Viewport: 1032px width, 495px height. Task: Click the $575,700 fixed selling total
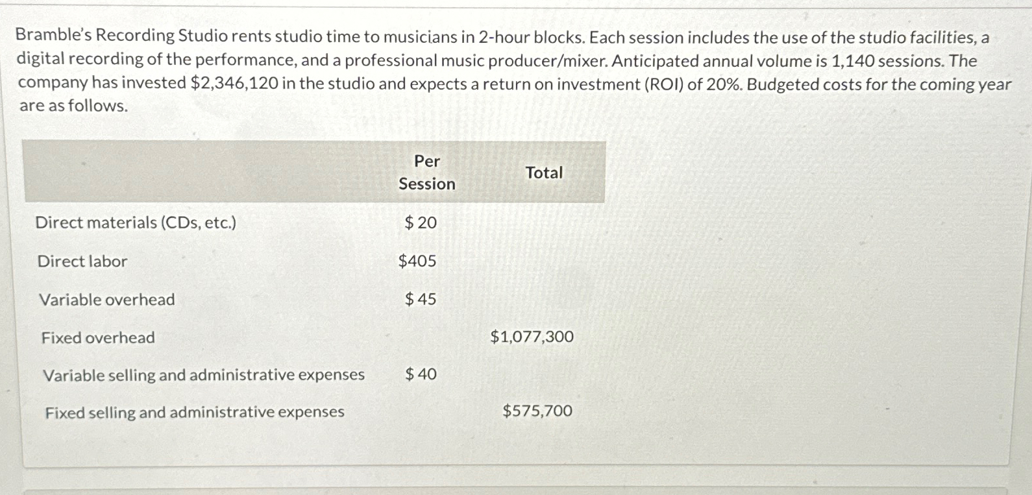point(537,411)
